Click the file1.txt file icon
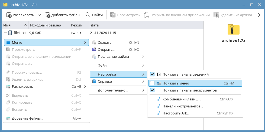The height and width of the screenshot is (132, 265). click(x=10, y=33)
